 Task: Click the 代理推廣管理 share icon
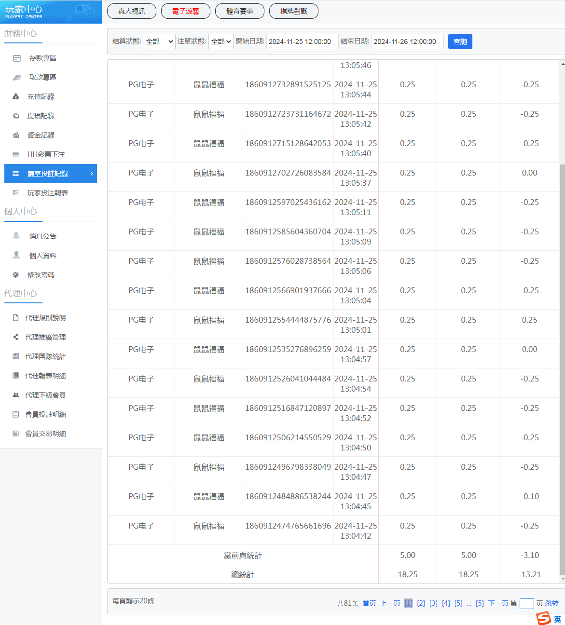pyautogui.click(x=16, y=337)
